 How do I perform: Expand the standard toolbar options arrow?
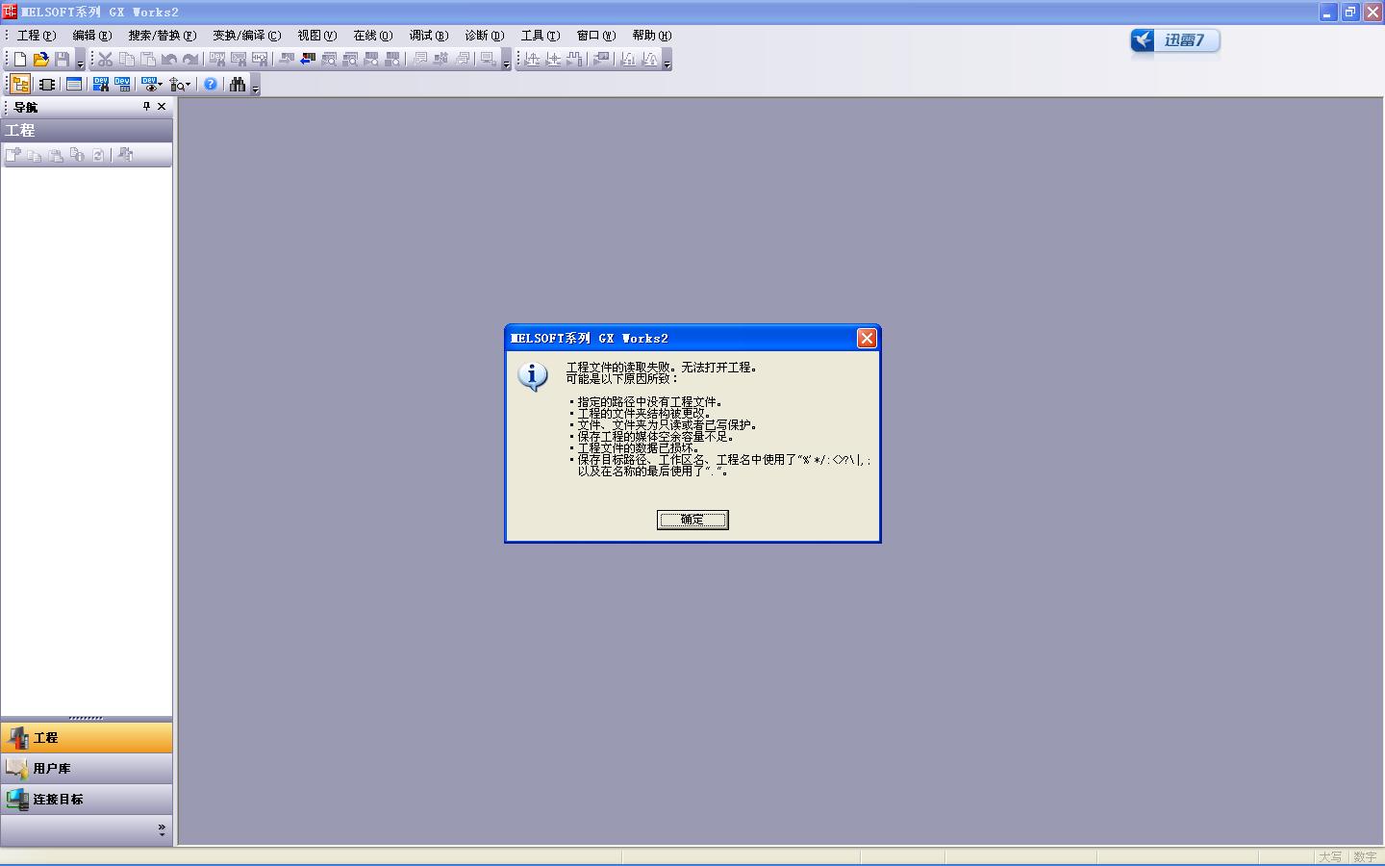coord(81,64)
